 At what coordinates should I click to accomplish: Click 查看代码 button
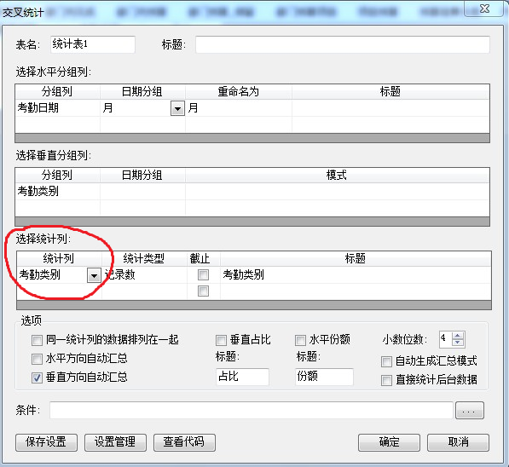click(184, 442)
